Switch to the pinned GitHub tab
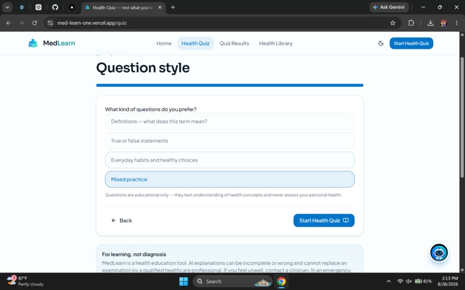Image resolution: width=465 pixels, height=290 pixels. click(55, 7)
